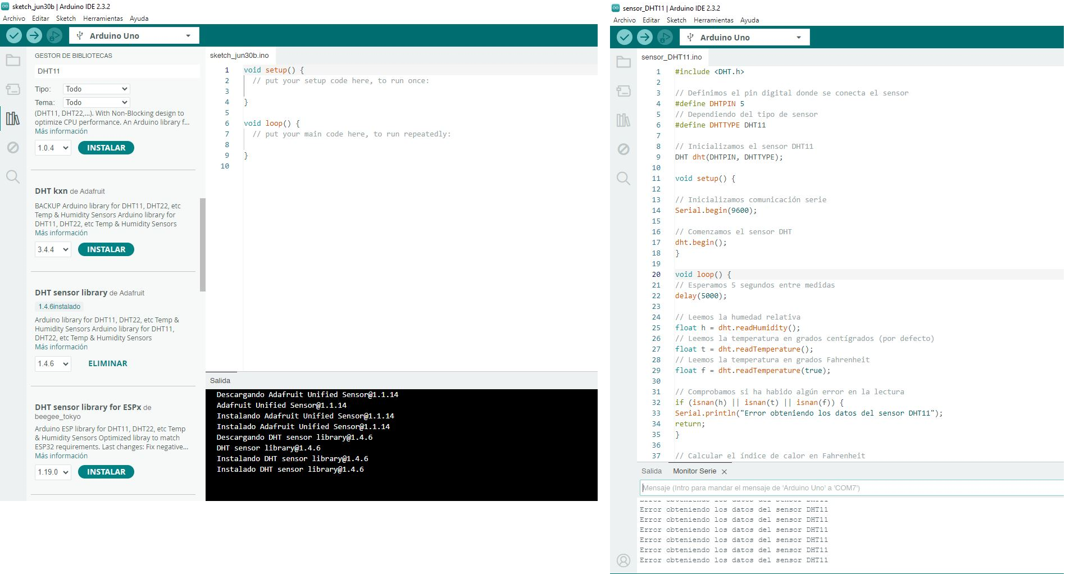Click Upload arrow button in sketch_jun30b window
This screenshot has height=574, width=1065.
(x=34, y=35)
